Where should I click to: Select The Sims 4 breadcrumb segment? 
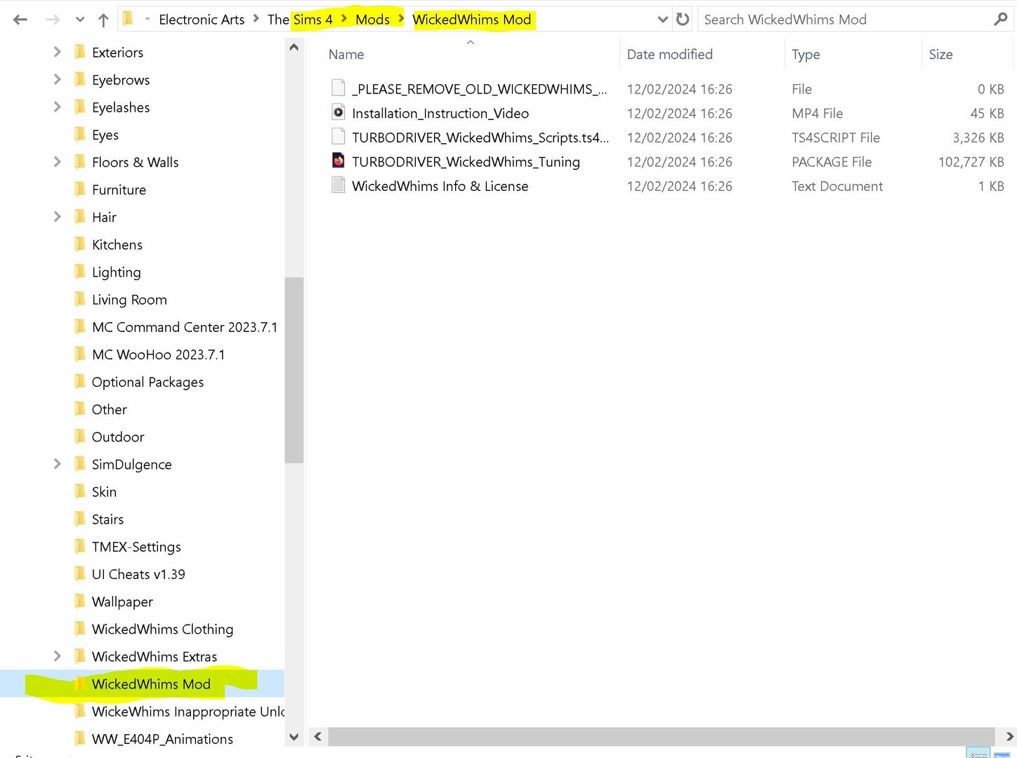[300, 20]
